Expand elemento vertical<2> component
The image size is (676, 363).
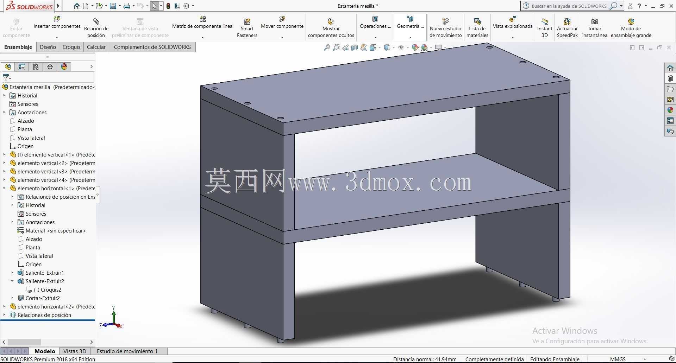pos(4,163)
